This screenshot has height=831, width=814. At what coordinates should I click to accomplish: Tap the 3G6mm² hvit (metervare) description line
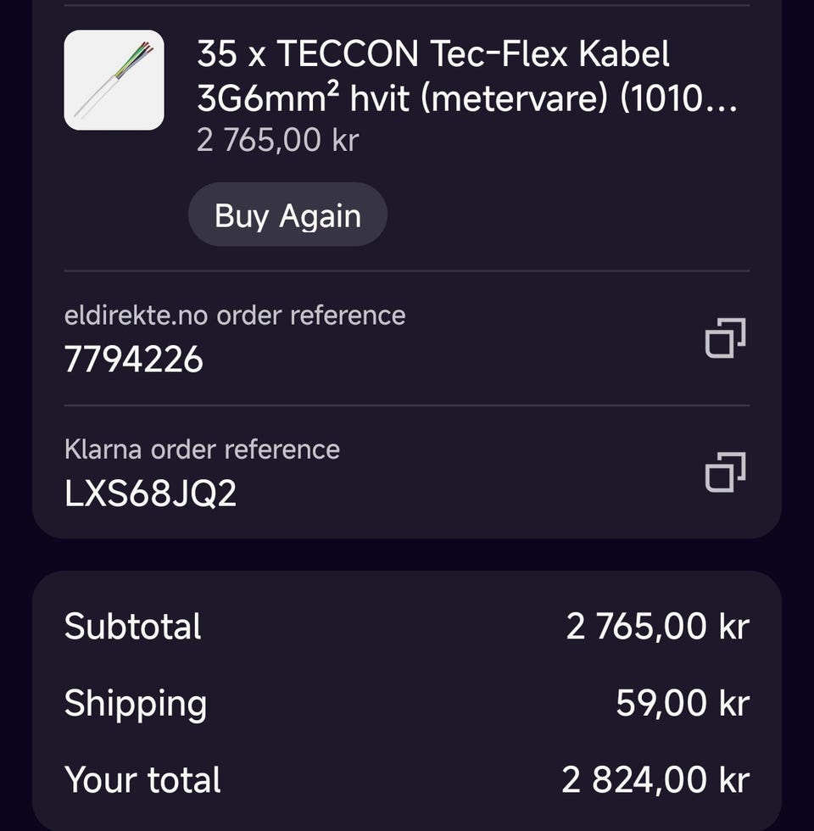coord(405,100)
